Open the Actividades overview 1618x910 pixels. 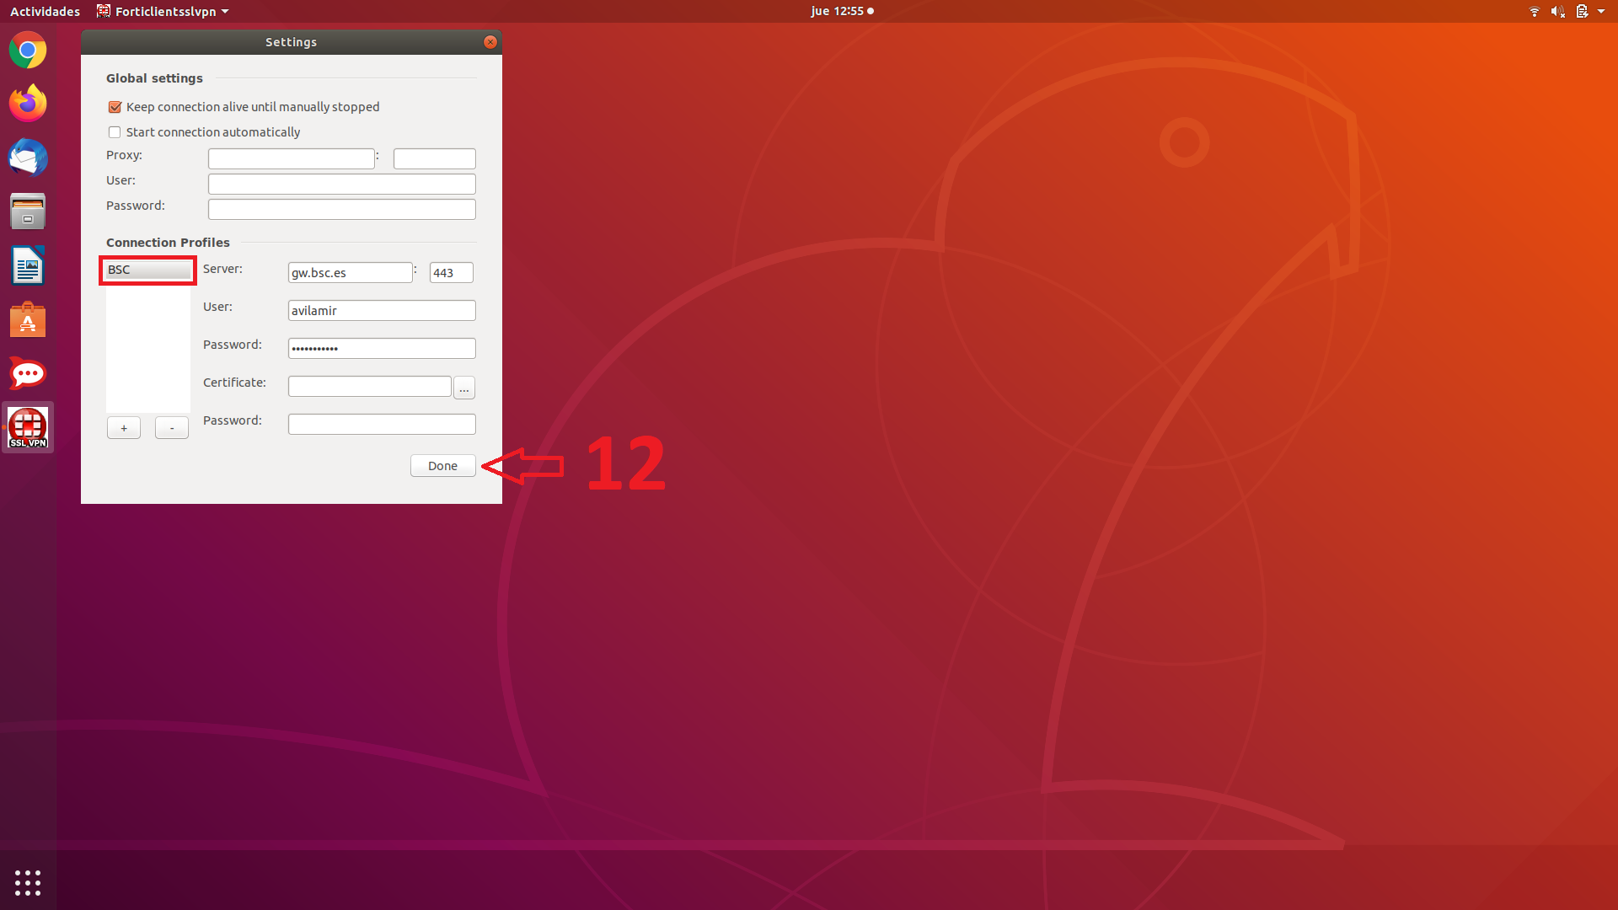(x=45, y=12)
